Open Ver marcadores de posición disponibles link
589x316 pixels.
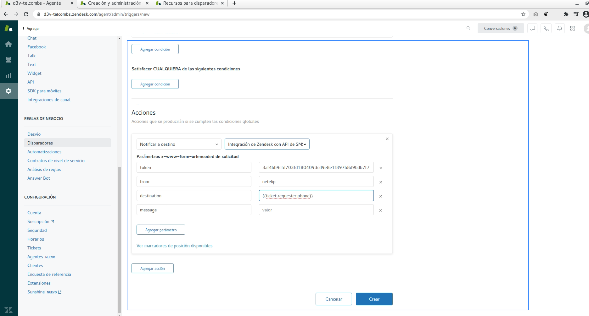tap(174, 246)
